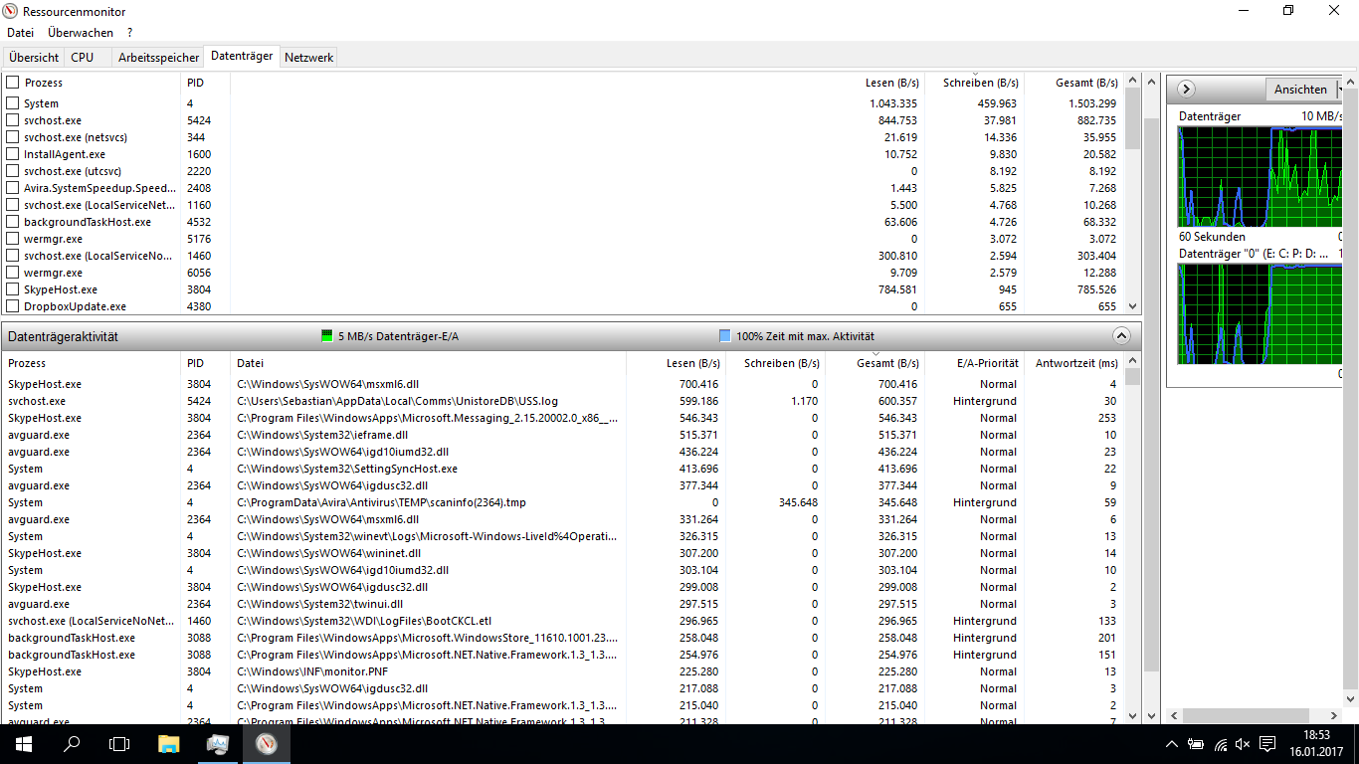The width and height of the screenshot is (1359, 764).
Task: Show hidden tray icons chevron
Action: pyautogui.click(x=1172, y=744)
